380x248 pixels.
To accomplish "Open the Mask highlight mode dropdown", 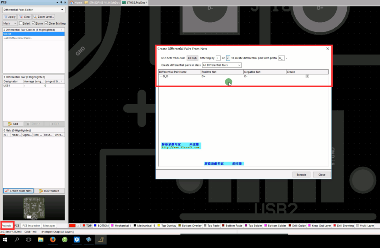I will [10, 23].
